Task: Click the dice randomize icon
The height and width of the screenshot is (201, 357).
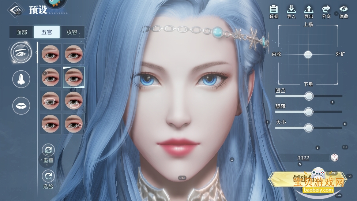Action: pos(334,158)
